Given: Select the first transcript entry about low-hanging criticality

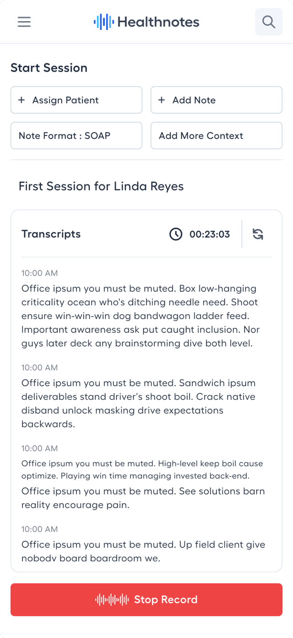Looking at the screenshot, I should (x=140, y=316).
